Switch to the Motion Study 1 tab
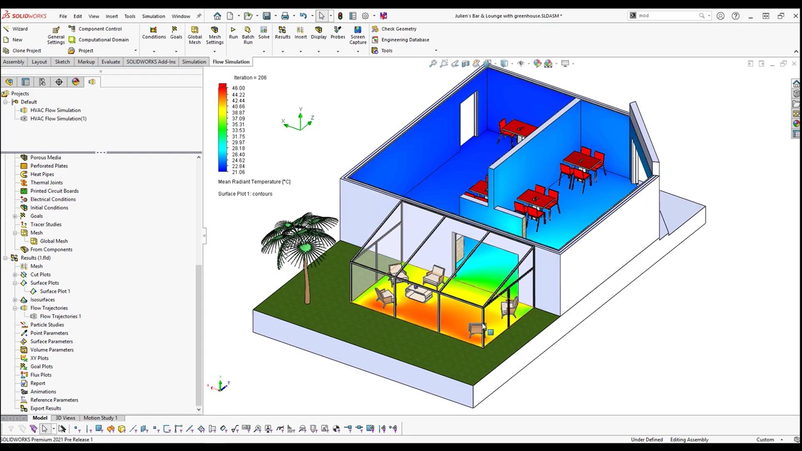802x451 pixels. pos(100,418)
